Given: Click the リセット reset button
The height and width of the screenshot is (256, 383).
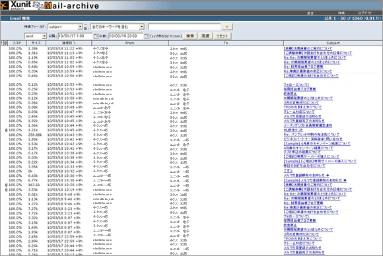Looking at the screenshot, I should (222, 36).
